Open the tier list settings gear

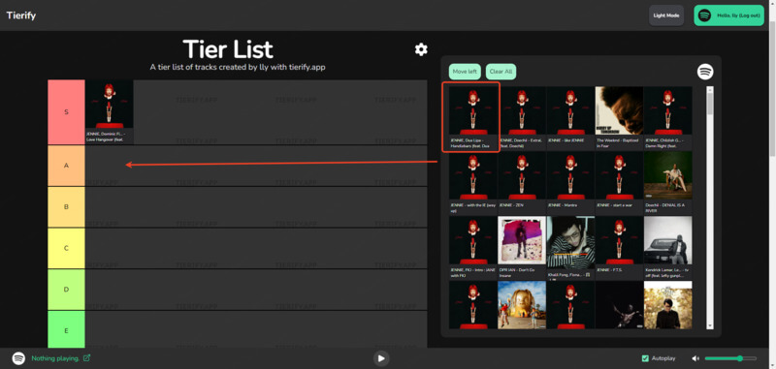pos(421,49)
